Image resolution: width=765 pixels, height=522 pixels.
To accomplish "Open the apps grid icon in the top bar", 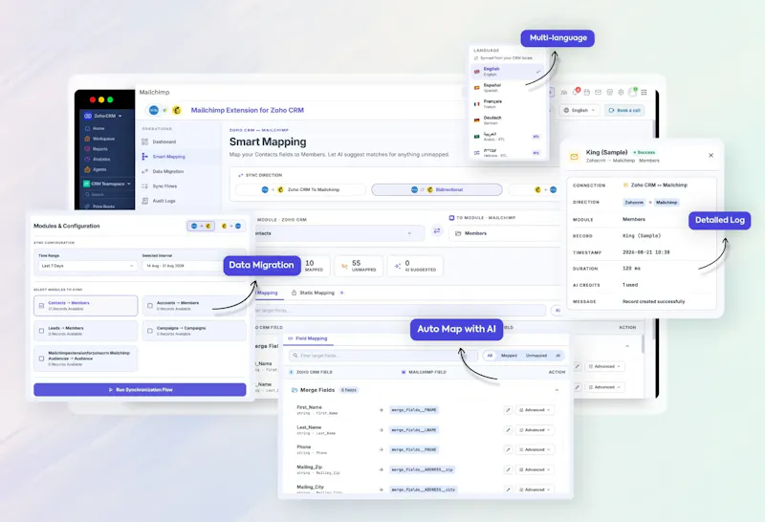I will (644, 92).
